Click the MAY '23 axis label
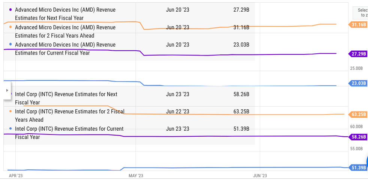Viewport: 368px width, 181px height. [x=136, y=176]
